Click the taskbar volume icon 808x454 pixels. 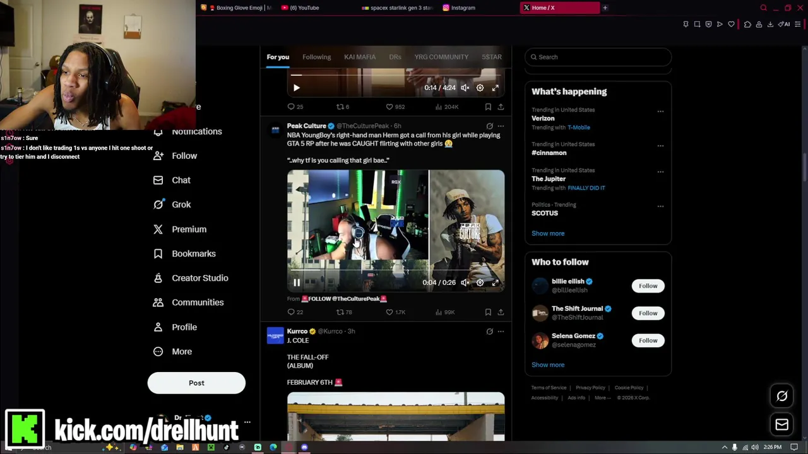tap(754, 447)
